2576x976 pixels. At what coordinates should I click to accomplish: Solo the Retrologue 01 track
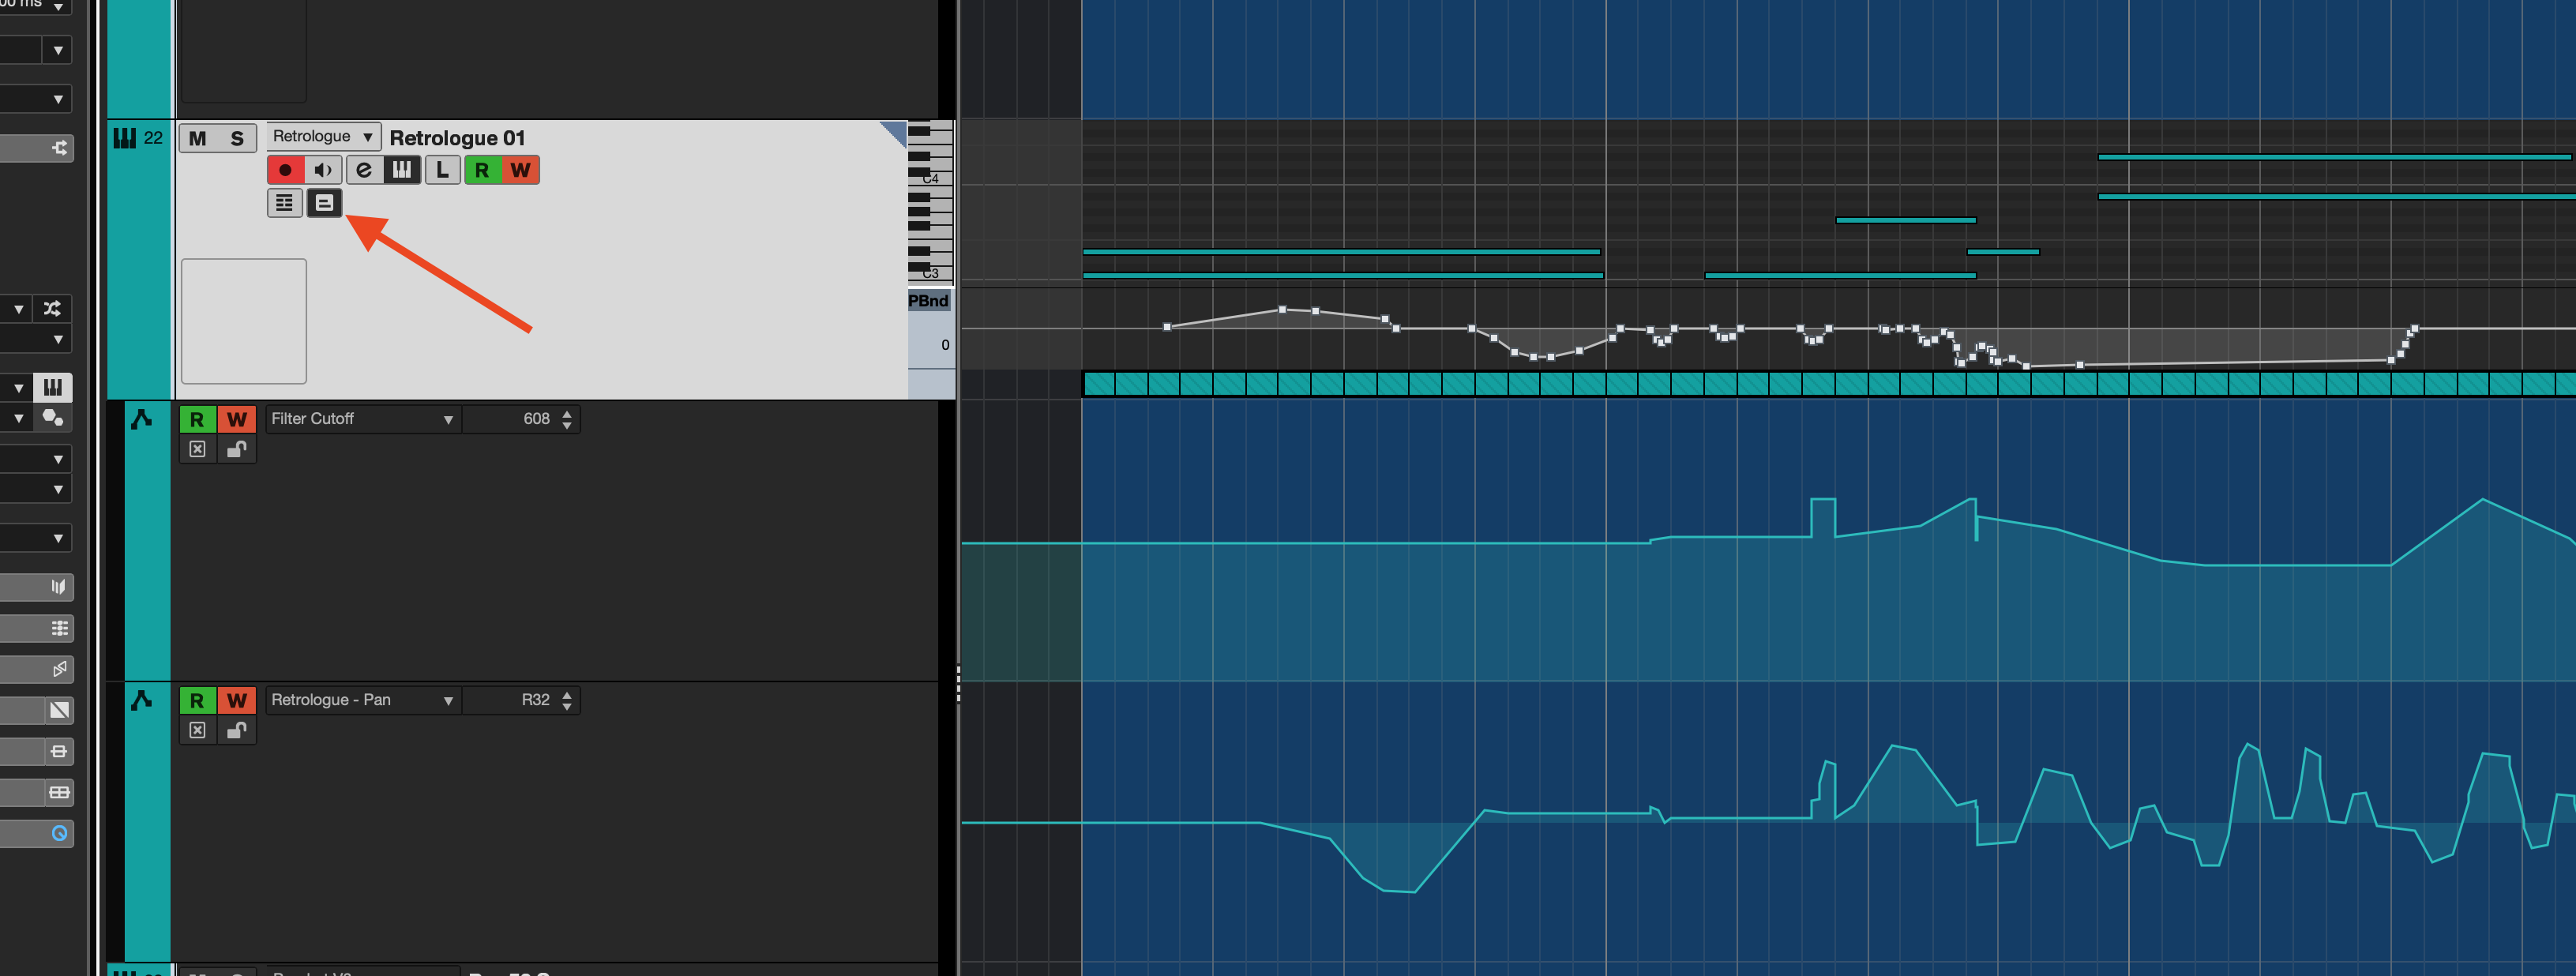pyautogui.click(x=237, y=138)
